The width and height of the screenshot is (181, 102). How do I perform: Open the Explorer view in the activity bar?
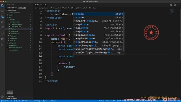2,6
